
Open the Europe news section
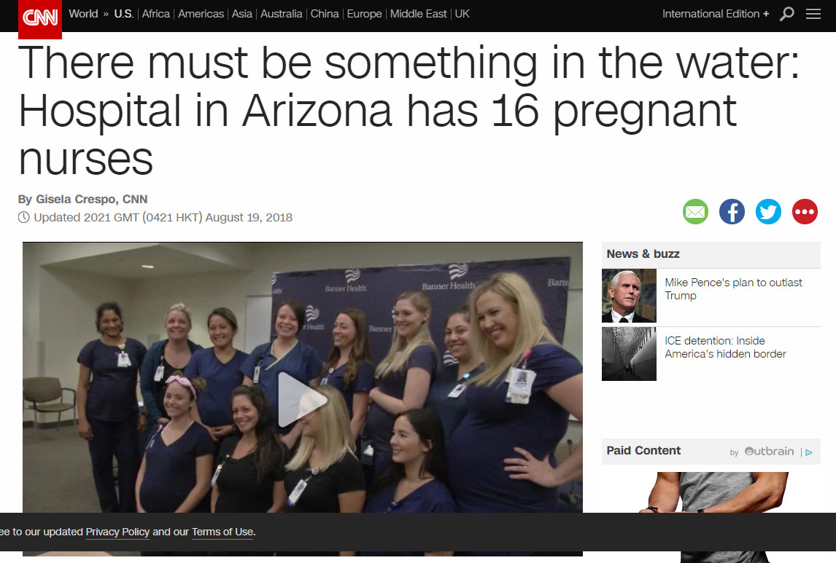coord(364,14)
